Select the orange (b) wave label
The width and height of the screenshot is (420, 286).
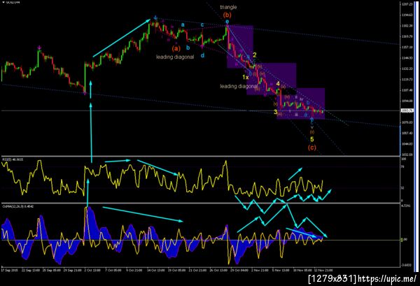pyautogui.click(x=227, y=15)
